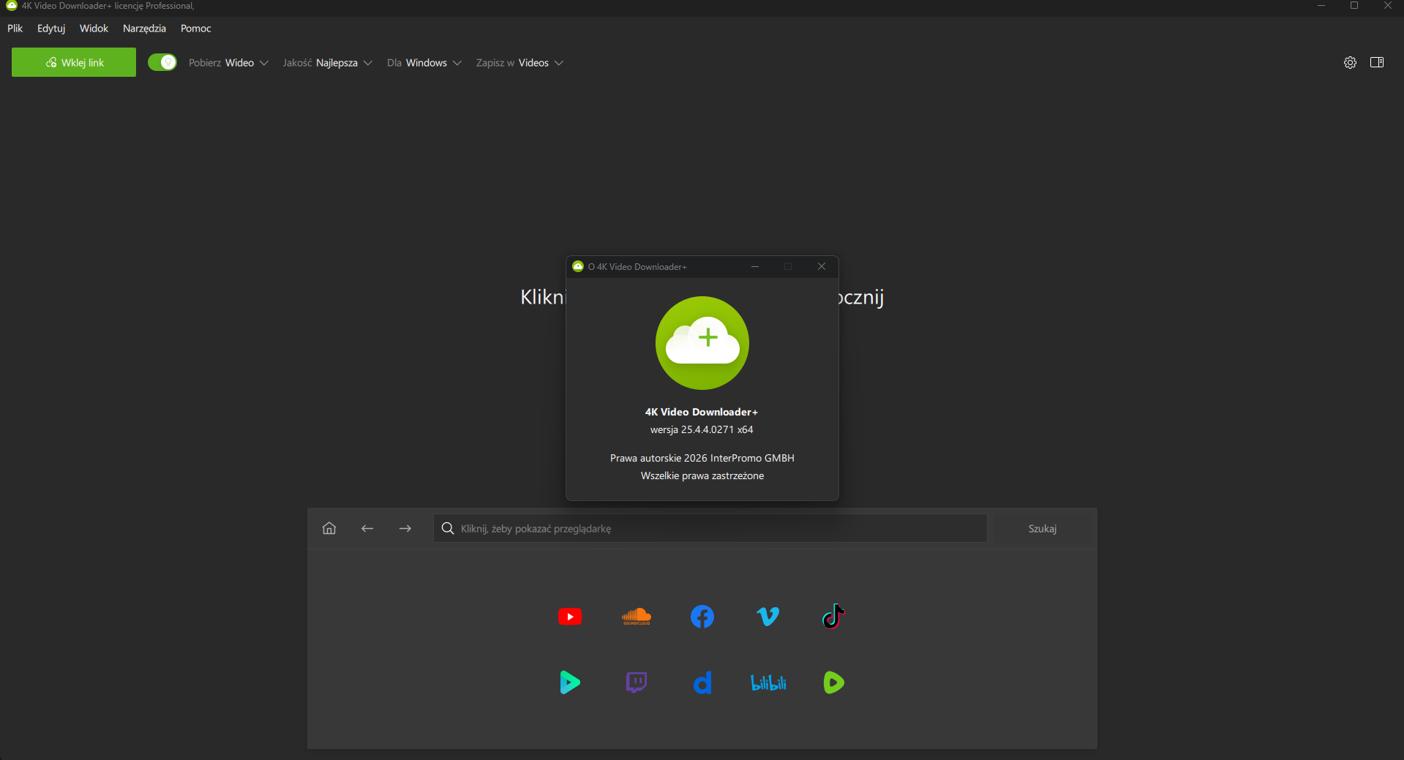Open the Vimeo shortcut icon

point(768,617)
